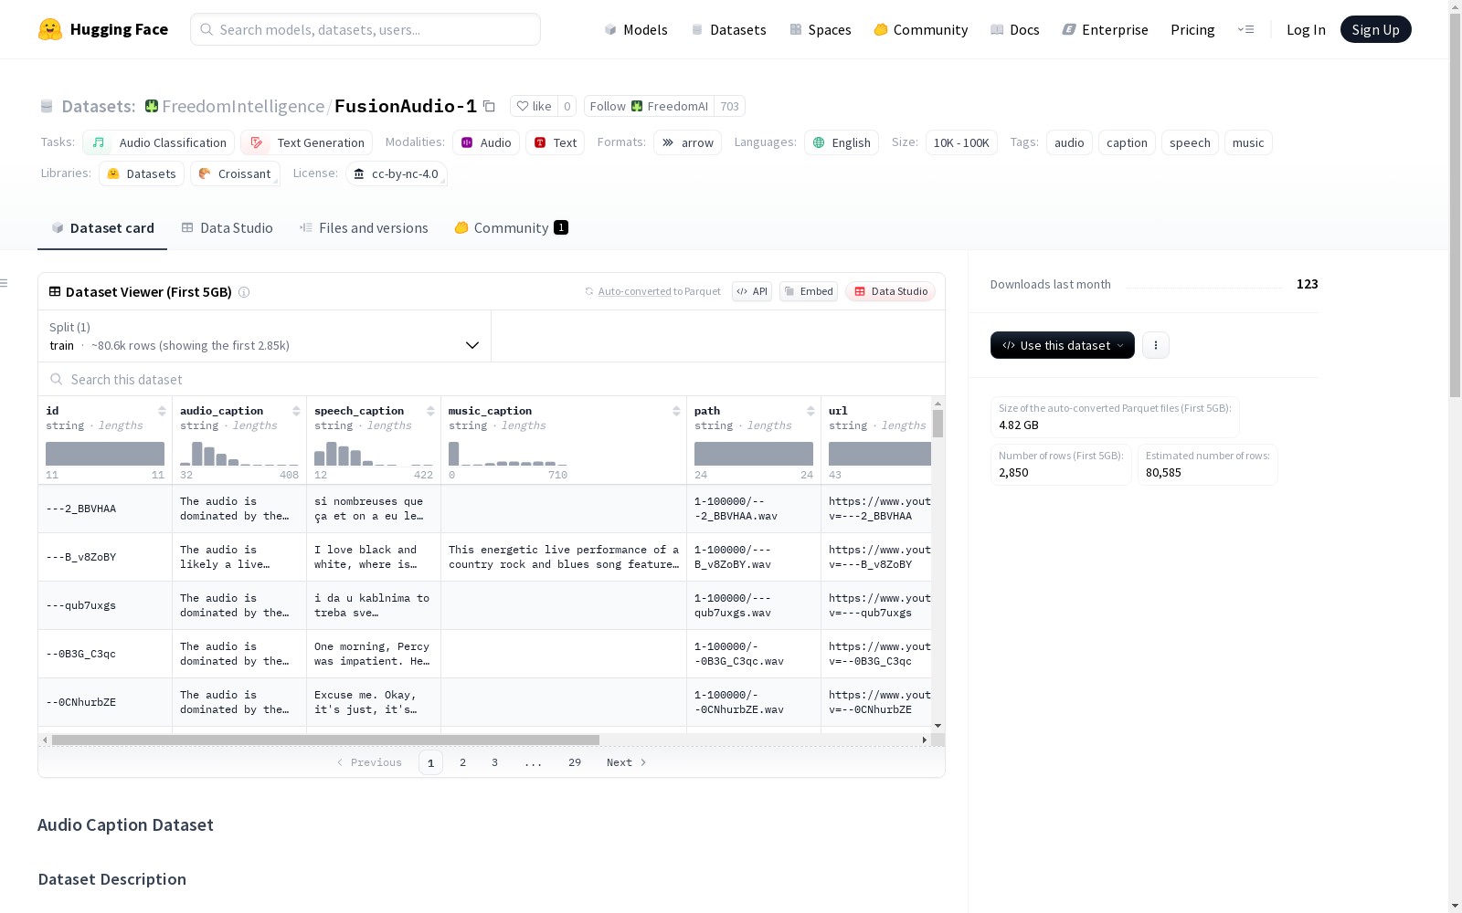Sort the path column
1462x913 pixels.
(x=810, y=411)
